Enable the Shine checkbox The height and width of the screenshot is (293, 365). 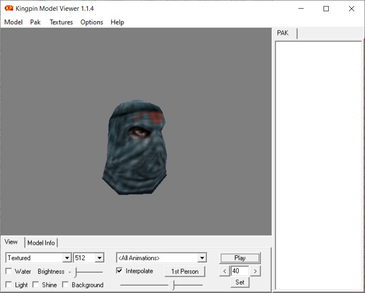(35, 285)
